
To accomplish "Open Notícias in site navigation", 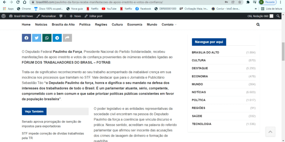I will [x=41, y=25].
